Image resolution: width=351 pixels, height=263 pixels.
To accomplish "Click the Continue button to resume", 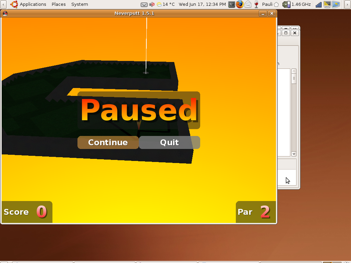I will click(x=108, y=142).
